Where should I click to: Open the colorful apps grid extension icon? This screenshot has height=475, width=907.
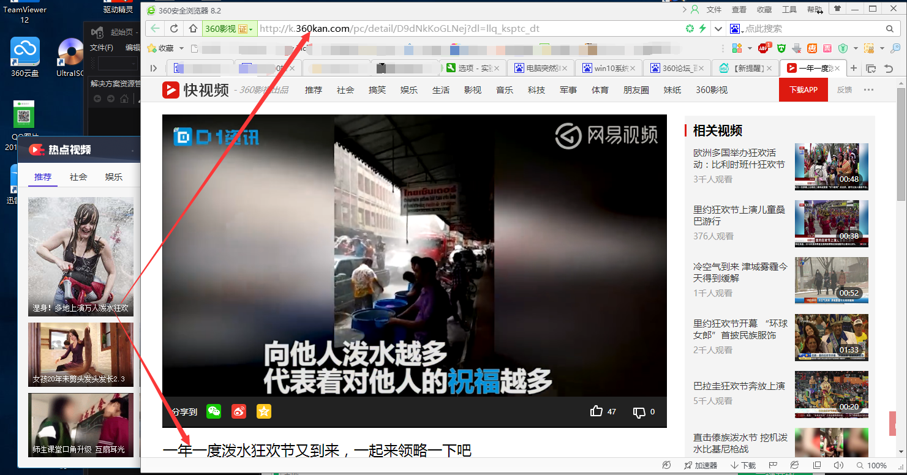(x=737, y=48)
